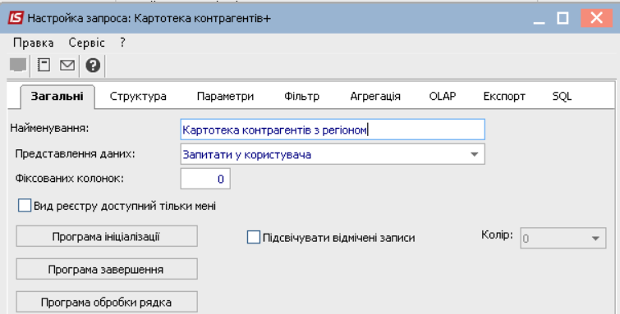Click into the 'Фіксованих колонок' number field
The image size is (620, 314).
(x=205, y=179)
